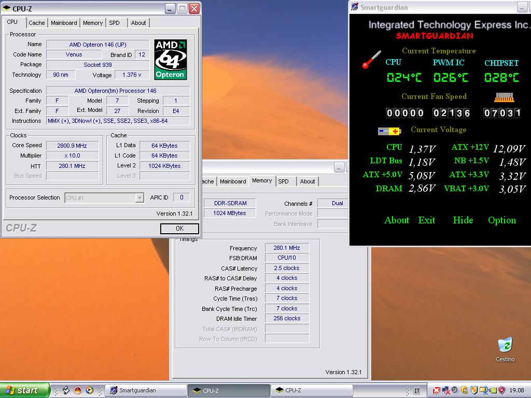This screenshot has height=398, width=531.
Task: Click the '256 clocks' DRAM Idle Timer value
Action: pyautogui.click(x=287, y=319)
